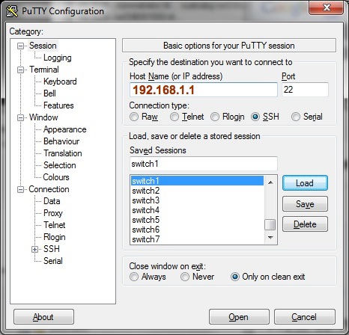Collapse the Terminal tree node
Viewport: 349px width, 335px height.
20,70
